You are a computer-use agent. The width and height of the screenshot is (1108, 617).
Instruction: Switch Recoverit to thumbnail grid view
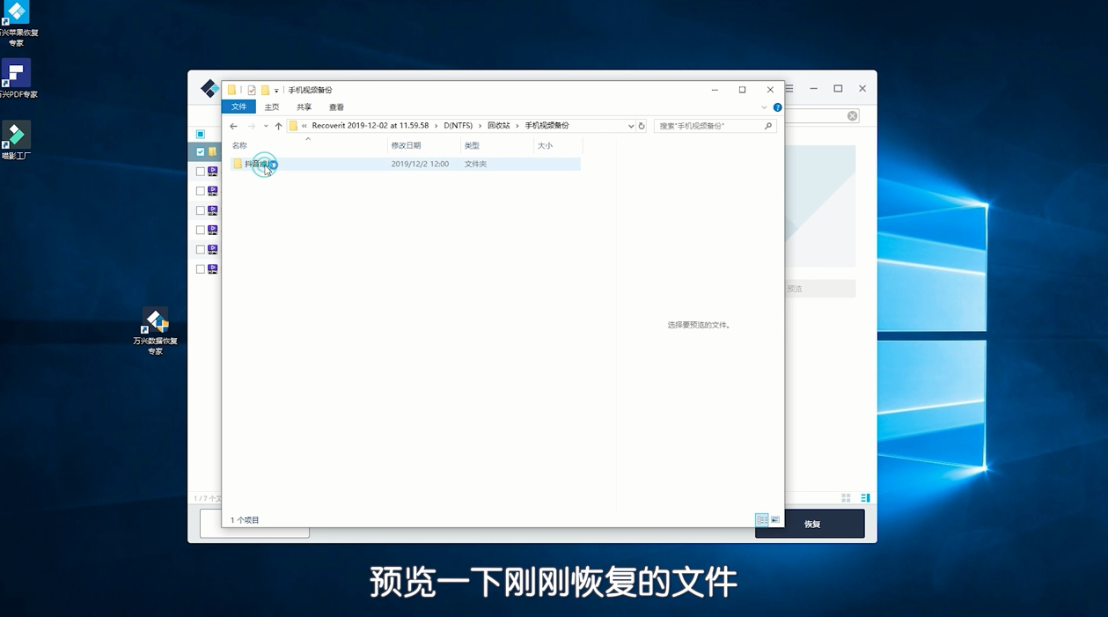point(847,498)
